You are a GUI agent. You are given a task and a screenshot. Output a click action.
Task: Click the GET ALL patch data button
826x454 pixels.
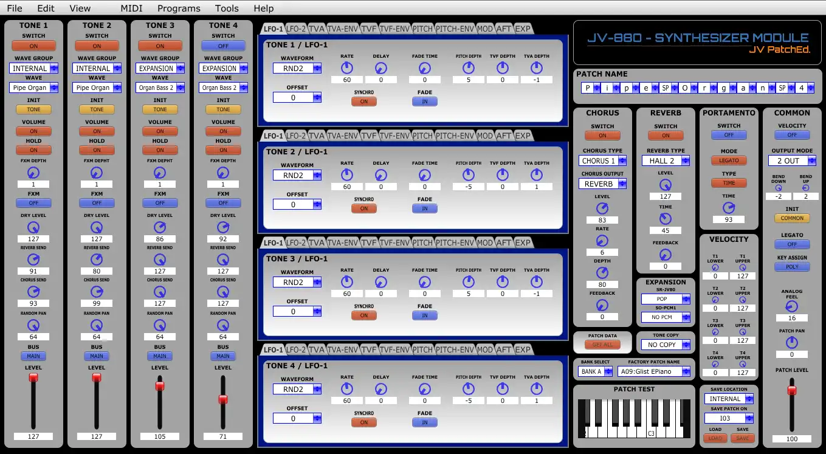pos(602,345)
